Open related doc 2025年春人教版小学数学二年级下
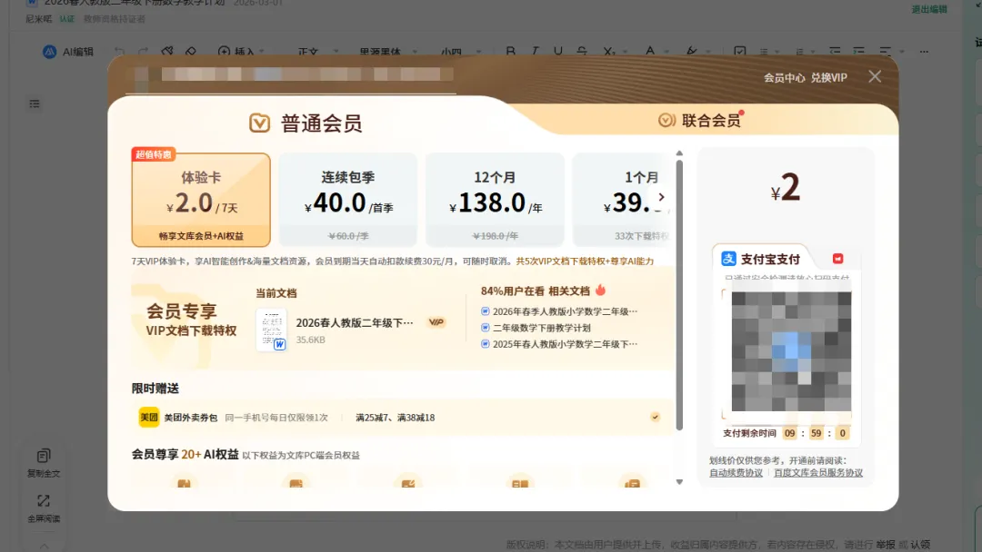The width and height of the screenshot is (982, 552). click(x=565, y=344)
